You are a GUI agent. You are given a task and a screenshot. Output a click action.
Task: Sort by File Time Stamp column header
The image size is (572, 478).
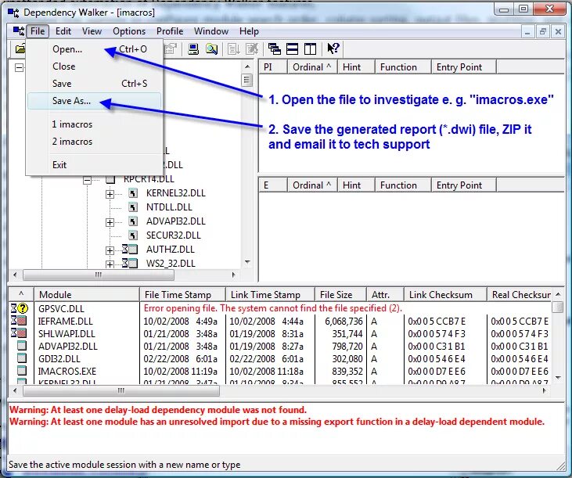pos(182,295)
